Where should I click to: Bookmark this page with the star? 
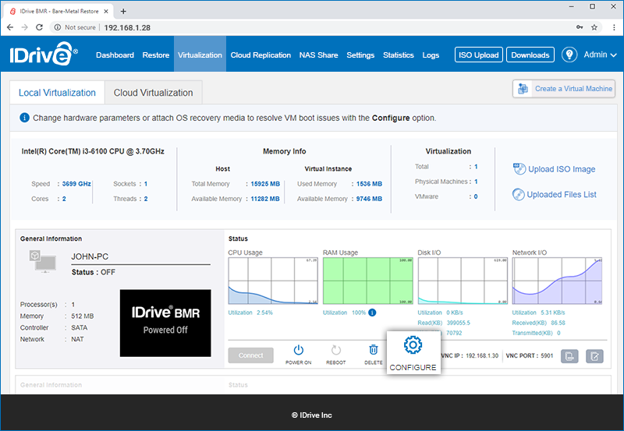pos(594,27)
